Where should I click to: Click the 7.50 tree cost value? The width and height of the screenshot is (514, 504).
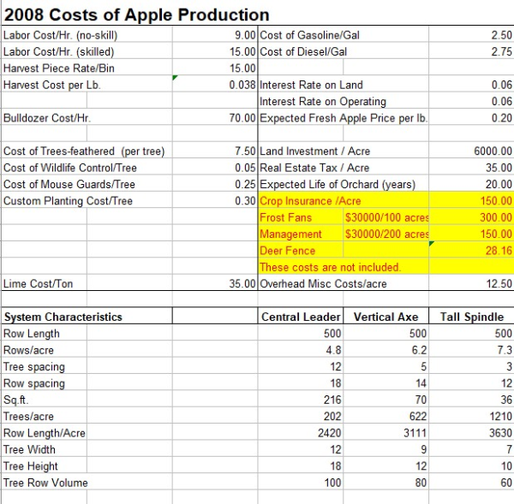coord(245,151)
